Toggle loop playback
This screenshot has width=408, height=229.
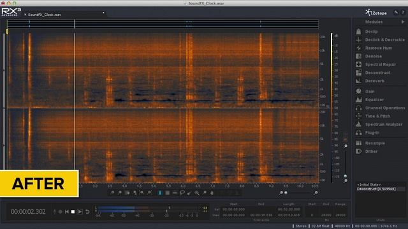87,212
